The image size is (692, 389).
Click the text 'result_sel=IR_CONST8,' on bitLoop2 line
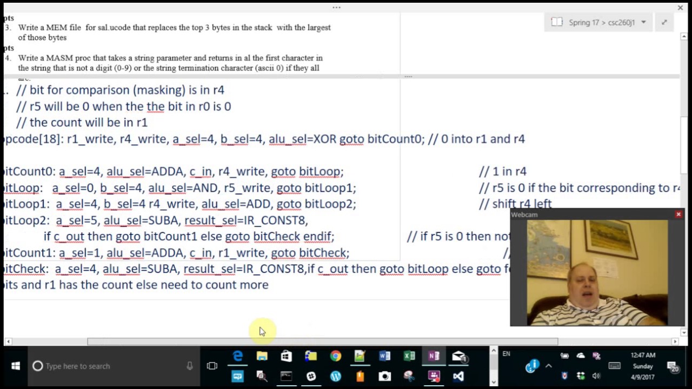point(246,220)
